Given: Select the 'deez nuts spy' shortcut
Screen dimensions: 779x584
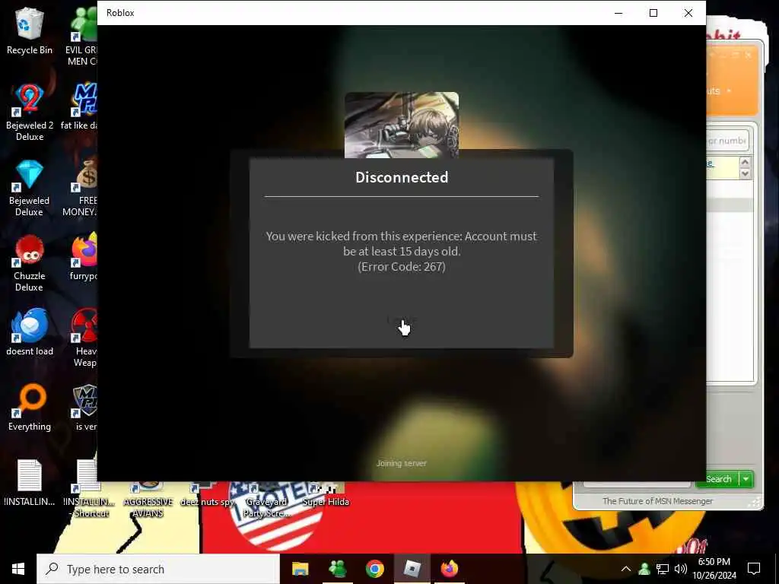Looking at the screenshot, I should pos(207,494).
